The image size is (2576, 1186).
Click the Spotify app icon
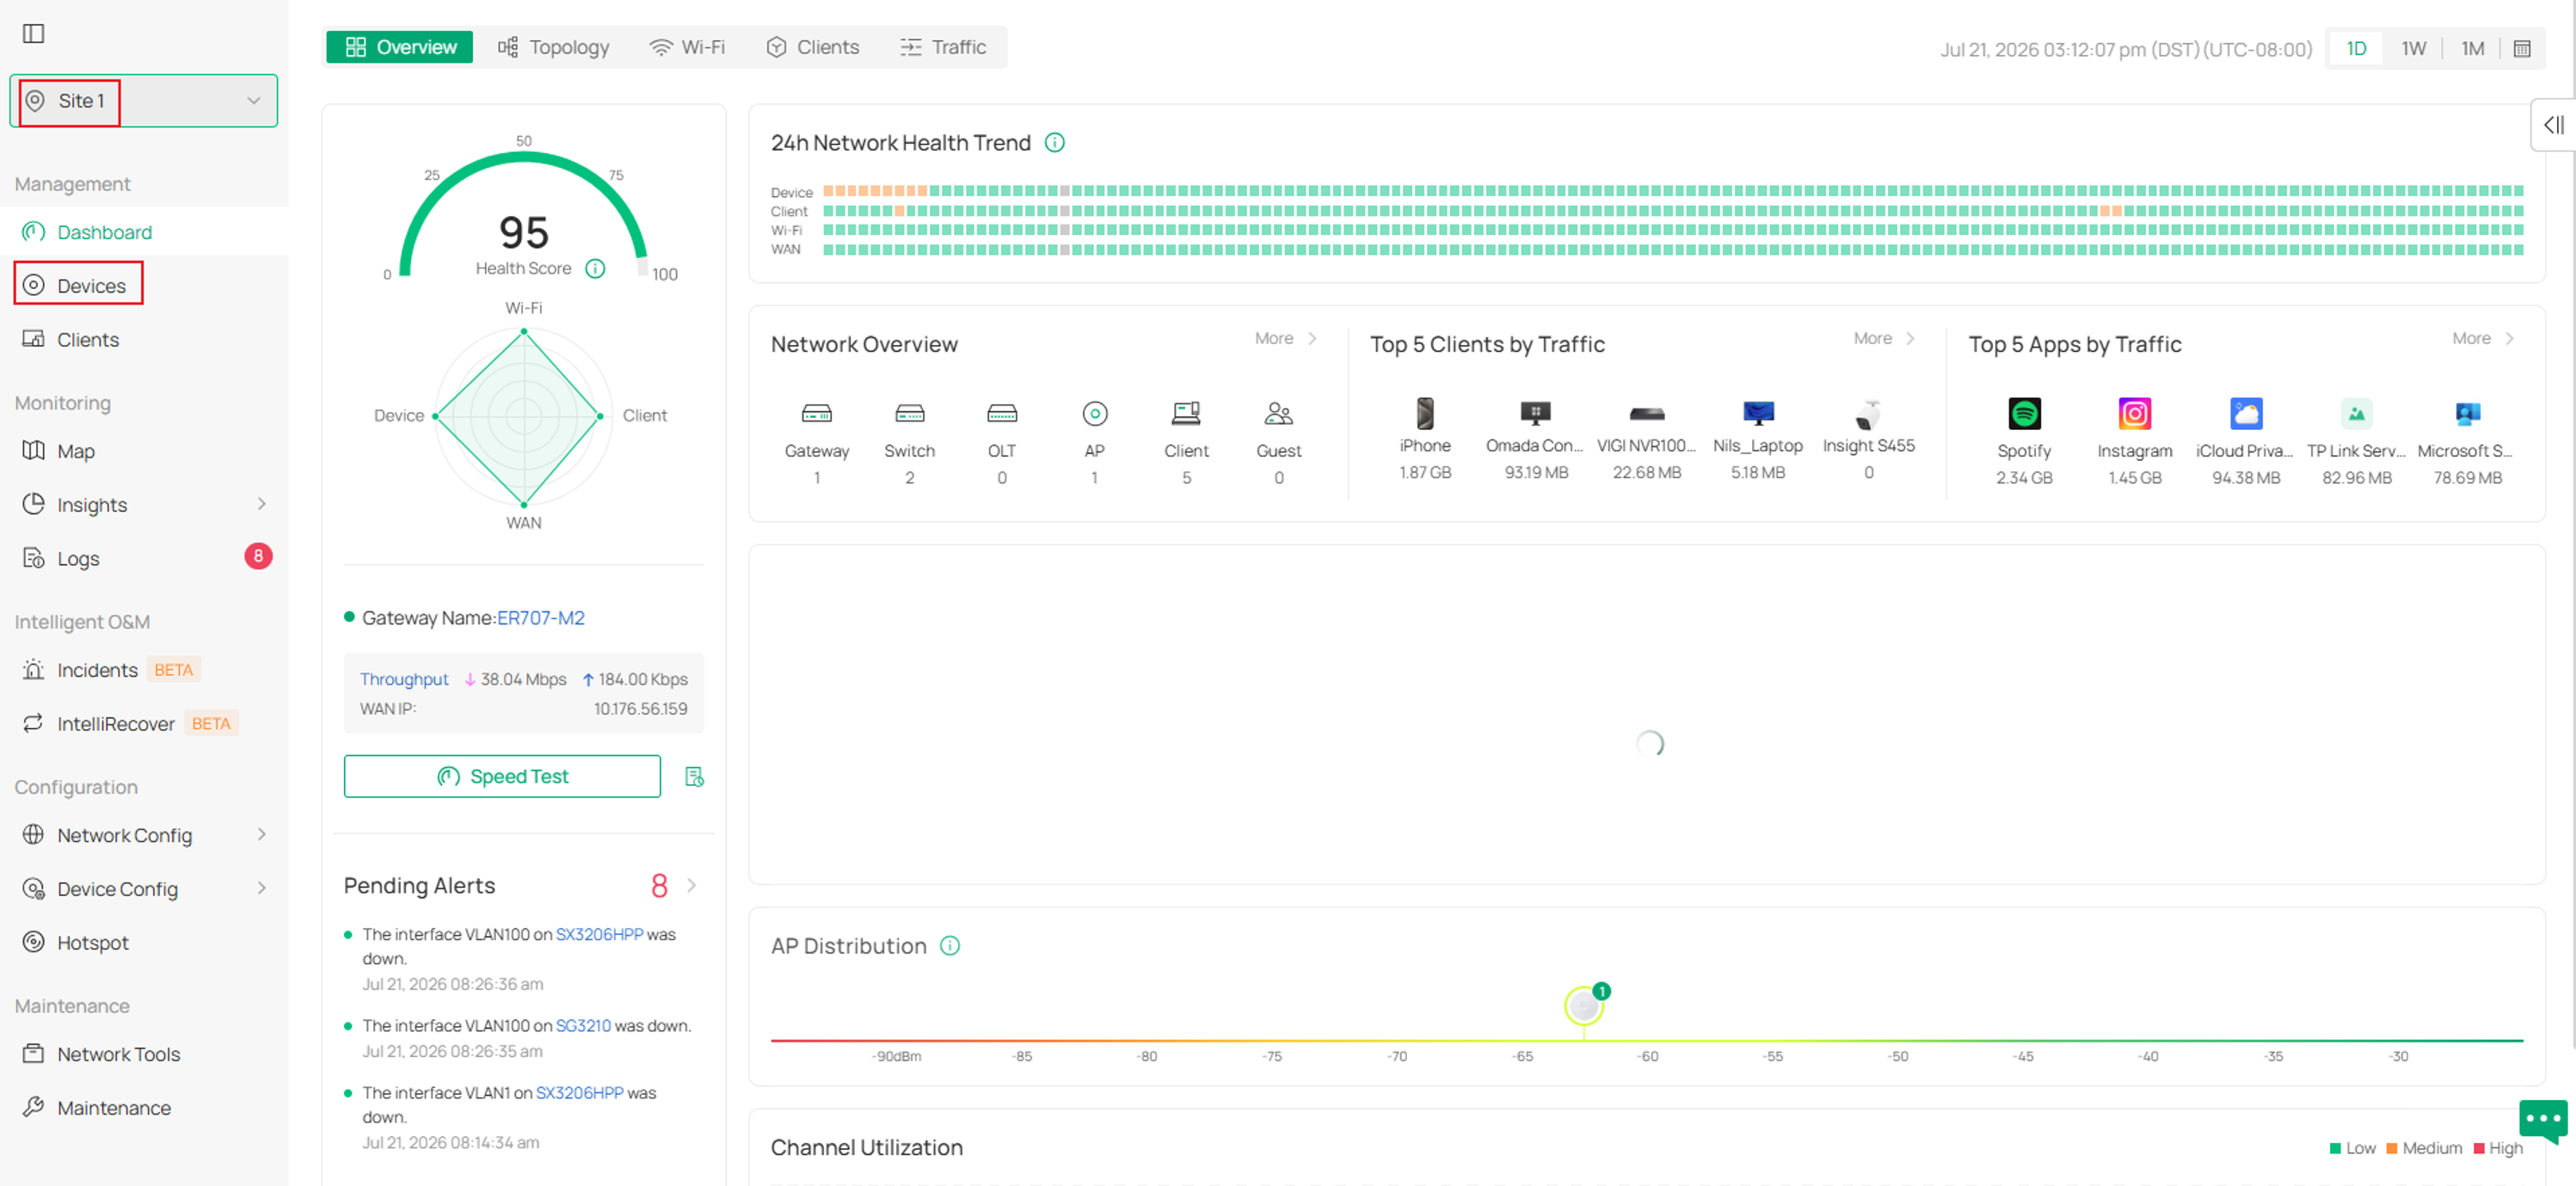coord(2024,413)
